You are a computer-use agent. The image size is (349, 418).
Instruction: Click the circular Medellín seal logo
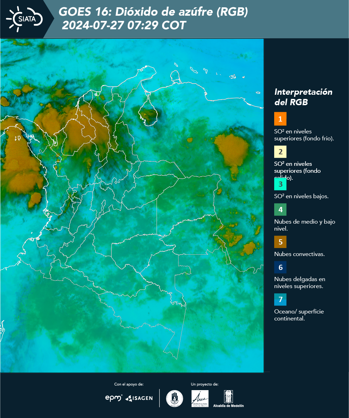pyautogui.click(x=175, y=398)
